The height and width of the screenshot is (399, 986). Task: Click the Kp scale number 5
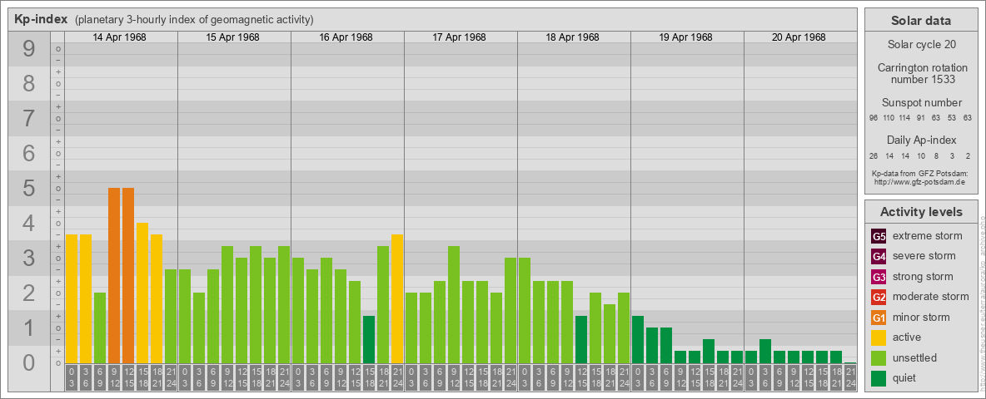(x=28, y=188)
